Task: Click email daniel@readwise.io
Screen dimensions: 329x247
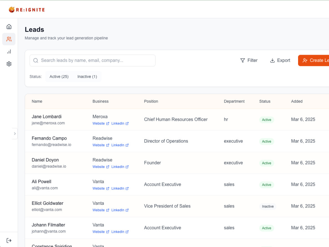Action: coord(49,166)
